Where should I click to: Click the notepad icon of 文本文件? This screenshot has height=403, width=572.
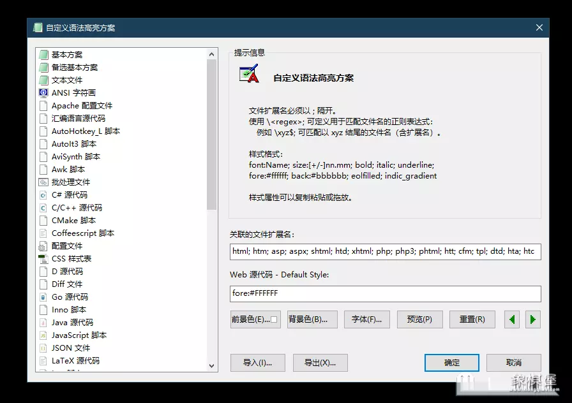click(x=43, y=80)
